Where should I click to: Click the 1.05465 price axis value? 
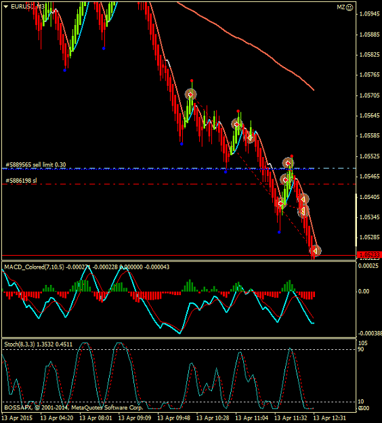tap(370, 177)
